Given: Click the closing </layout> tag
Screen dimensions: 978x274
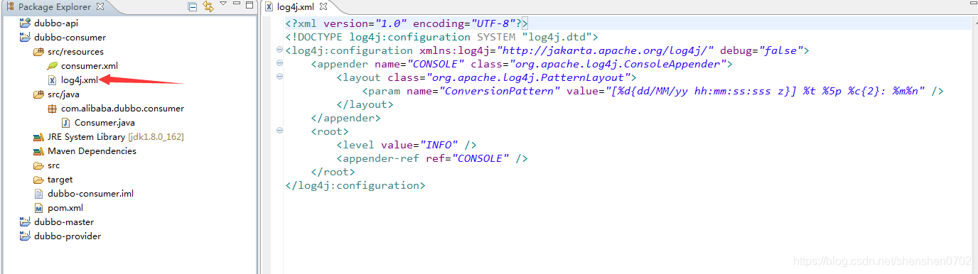Looking at the screenshot, I should 365,104.
